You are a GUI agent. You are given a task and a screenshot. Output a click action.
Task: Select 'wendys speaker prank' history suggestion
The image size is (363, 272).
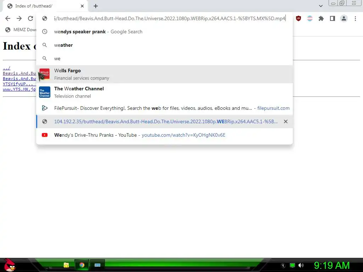(x=164, y=32)
